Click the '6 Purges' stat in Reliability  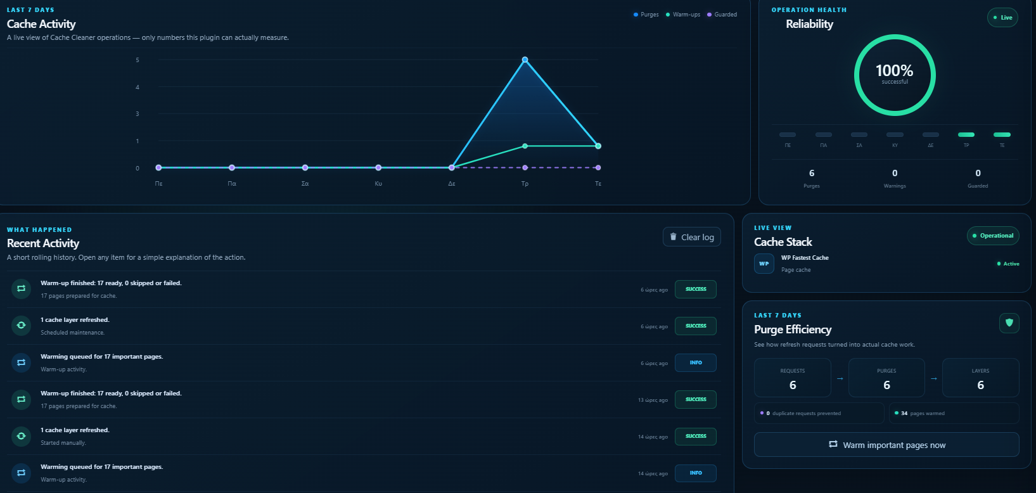pos(812,178)
